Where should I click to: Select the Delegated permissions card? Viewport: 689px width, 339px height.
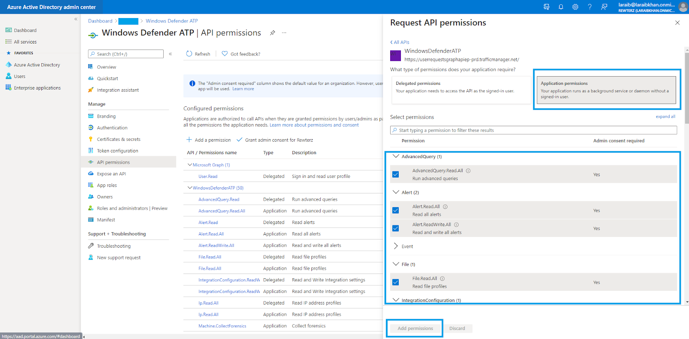click(x=461, y=90)
